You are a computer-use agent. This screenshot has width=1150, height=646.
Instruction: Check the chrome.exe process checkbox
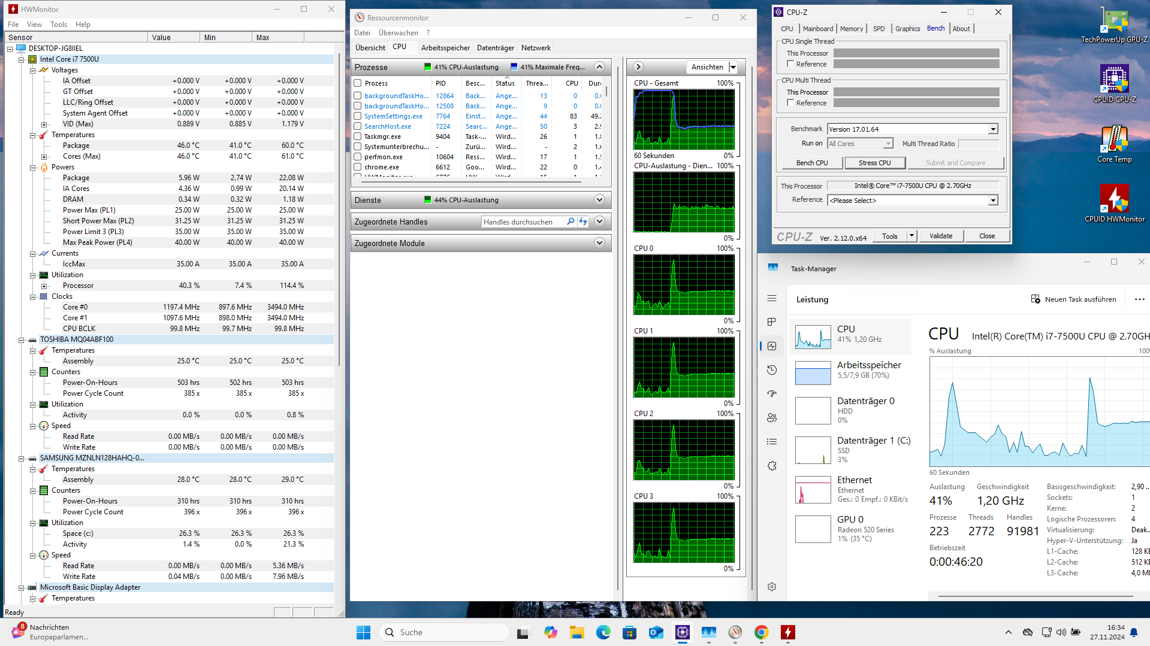(x=358, y=167)
